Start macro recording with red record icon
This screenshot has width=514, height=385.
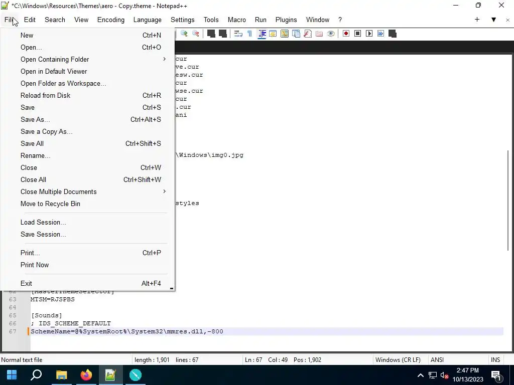[x=346, y=34]
